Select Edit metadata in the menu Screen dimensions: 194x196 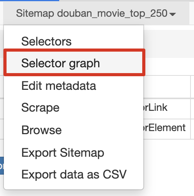coord(59,86)
